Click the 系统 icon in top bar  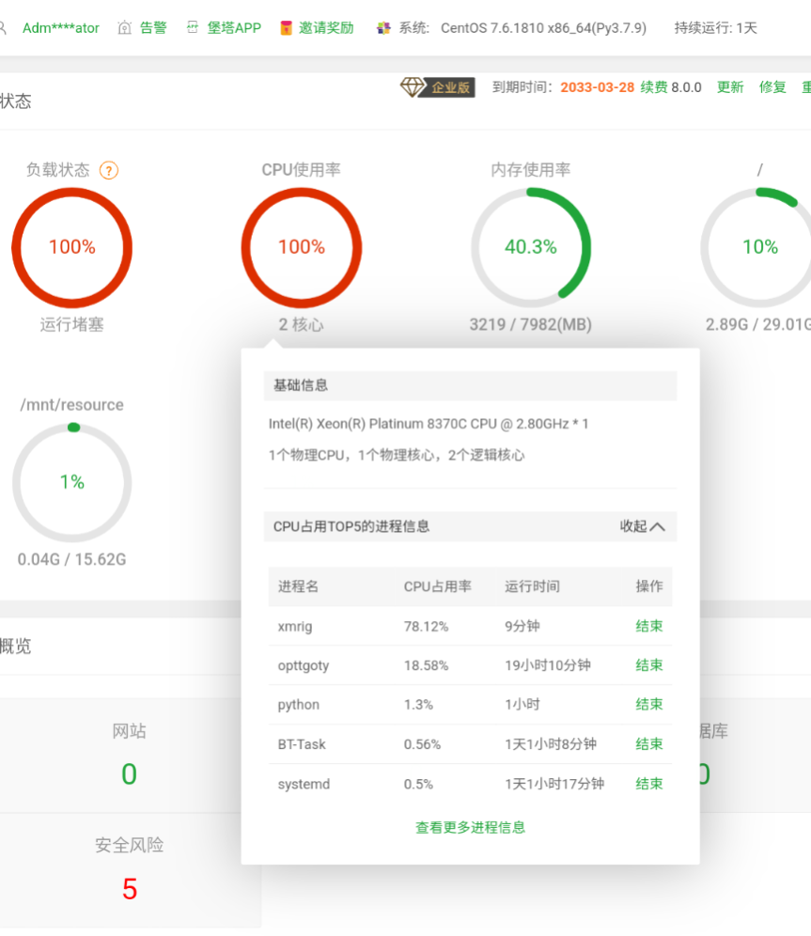[x=383, y=28]
